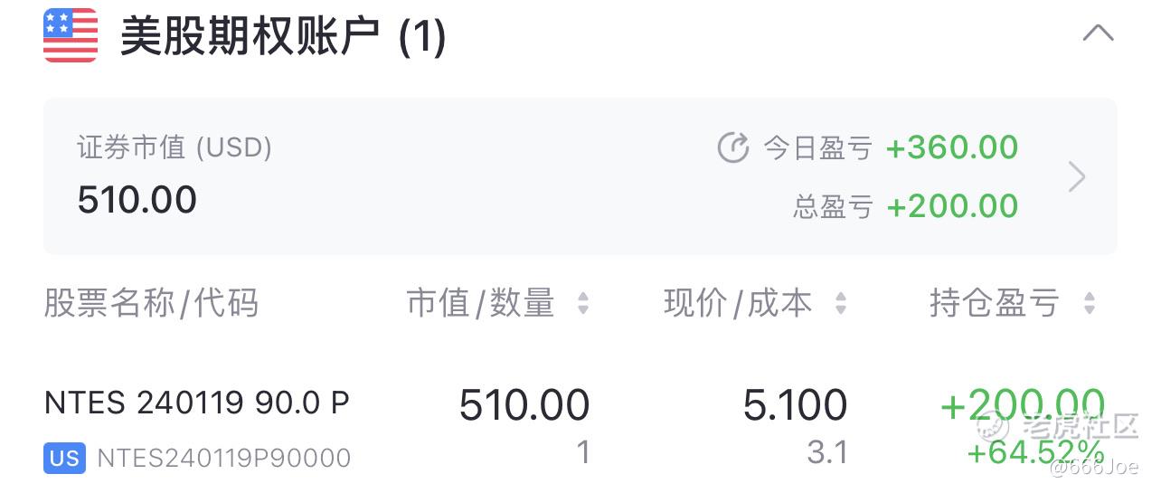Click the 今日盈亏 refresh clock icon
1161x493 pixels.
733,147
